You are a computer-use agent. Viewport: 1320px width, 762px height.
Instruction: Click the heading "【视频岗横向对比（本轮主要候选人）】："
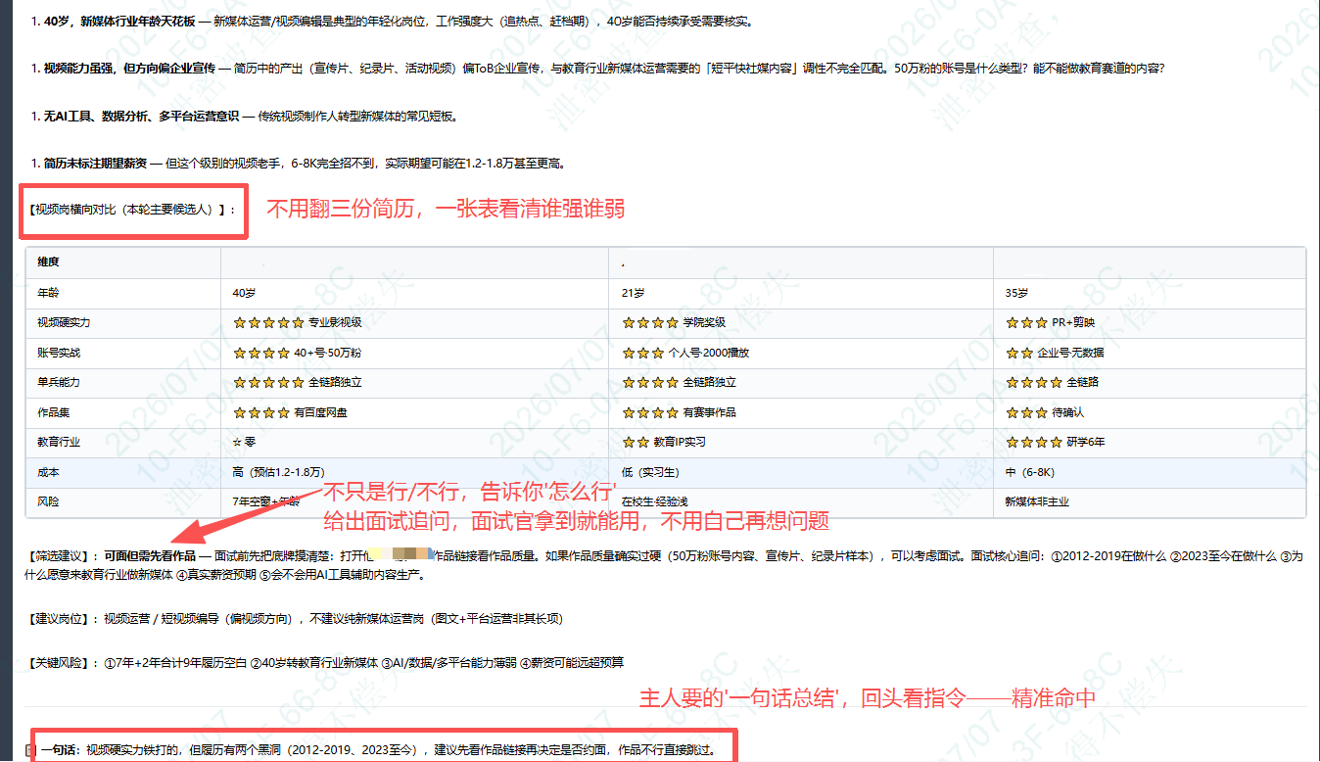pos(132,210)
